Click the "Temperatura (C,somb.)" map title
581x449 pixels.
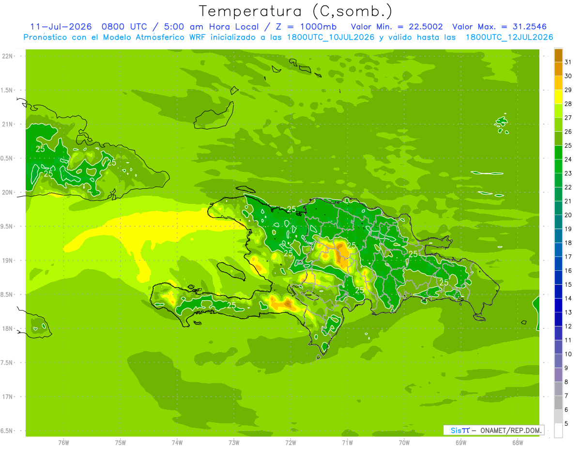tap(295, 12)
